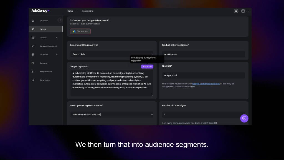Screen dimensions: 284x160
Task: Expand the Channels submenu chevron
Action: (57, 38)
